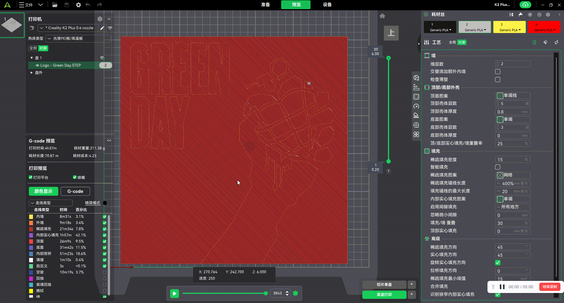This screenshot has height=303, width=564.
Task: Uncheck the 稀疏填充 line type checkbox
Action: [x=104, y=229]
